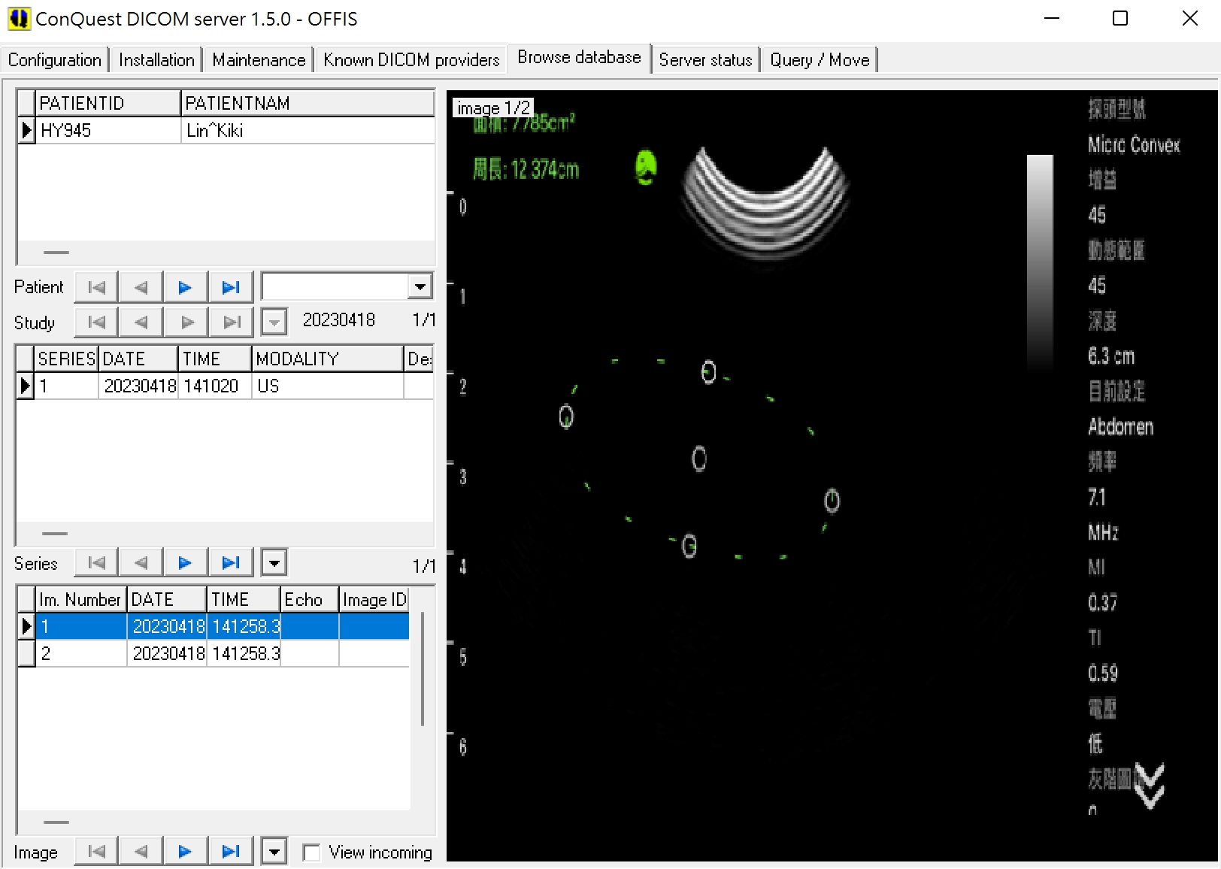The height and width of the screenshot is (869, 1221).
Task: Enable the View incoming checkbox
Action: (311, 852)
